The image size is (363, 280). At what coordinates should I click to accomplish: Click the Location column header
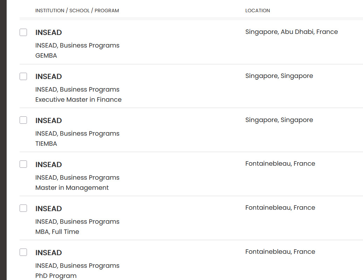click(x=257, y=10)
